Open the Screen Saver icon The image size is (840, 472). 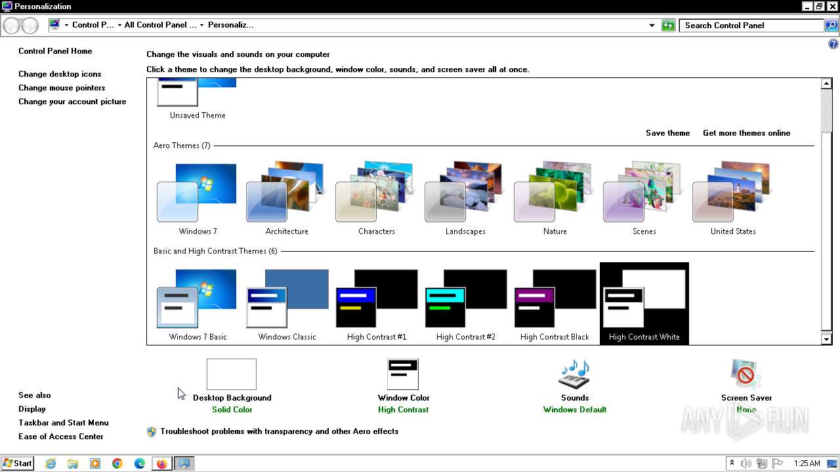click(x=746, y=374)
